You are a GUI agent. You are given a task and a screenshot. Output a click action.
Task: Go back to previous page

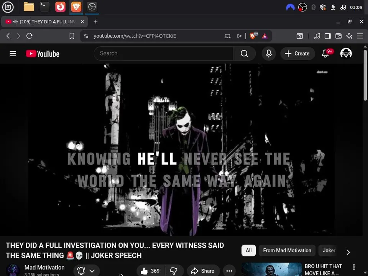click(8, 36)
